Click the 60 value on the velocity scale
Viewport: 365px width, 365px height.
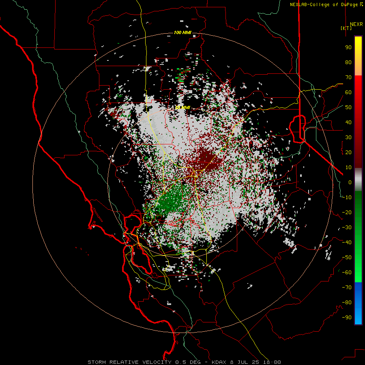348,92
